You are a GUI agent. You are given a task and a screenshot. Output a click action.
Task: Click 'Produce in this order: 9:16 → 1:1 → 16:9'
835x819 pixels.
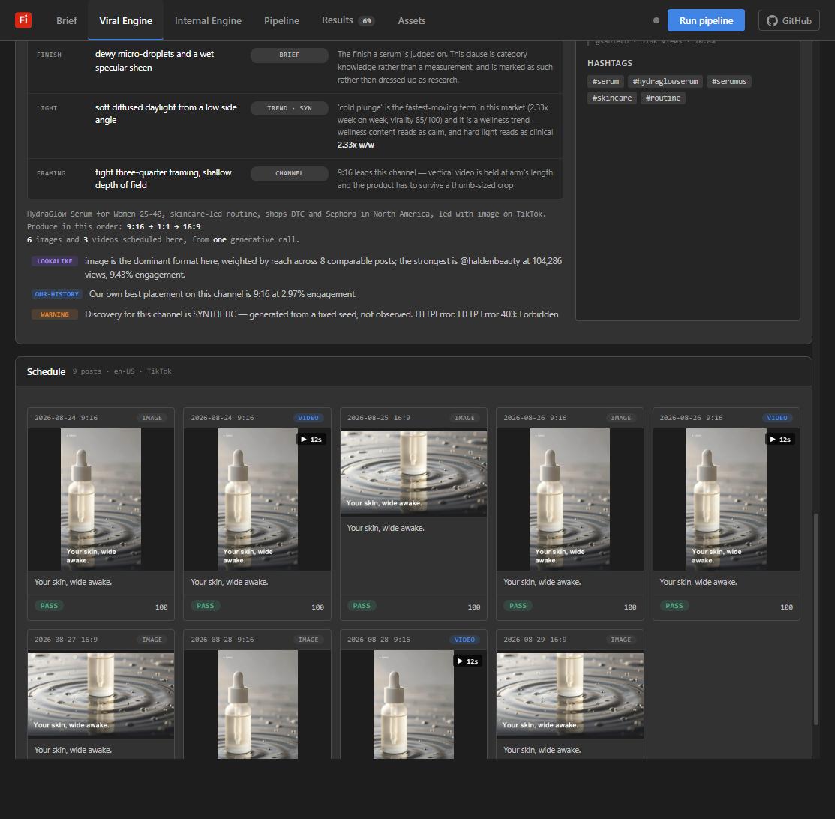tap(114, 226)
